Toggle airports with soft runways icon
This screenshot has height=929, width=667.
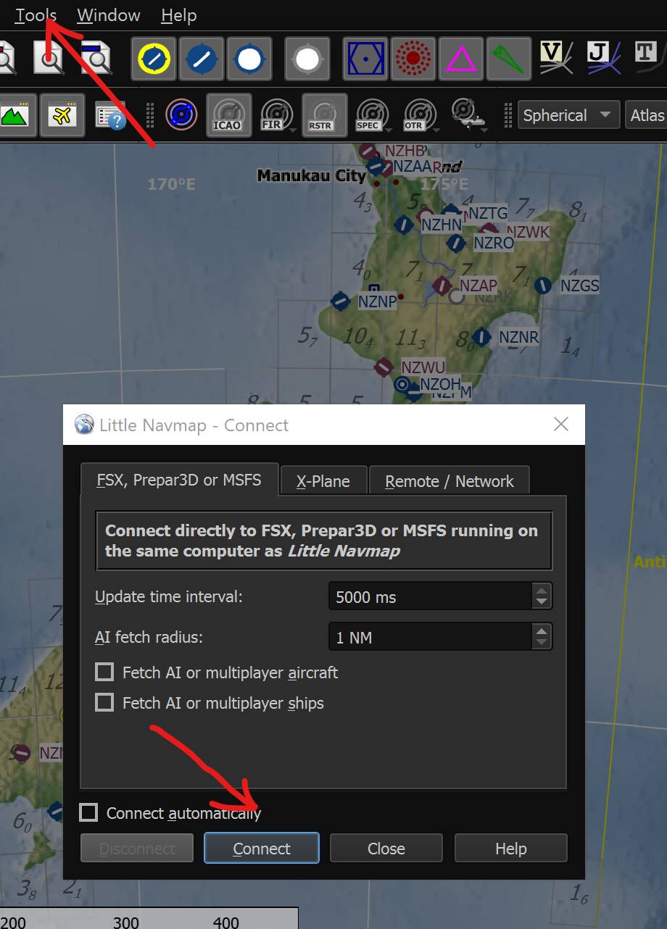[201, 59]
